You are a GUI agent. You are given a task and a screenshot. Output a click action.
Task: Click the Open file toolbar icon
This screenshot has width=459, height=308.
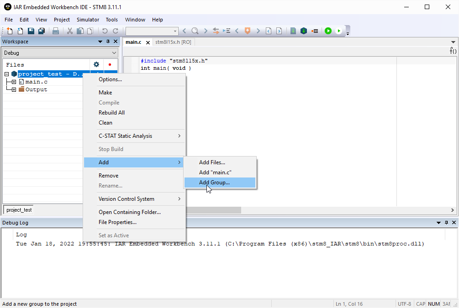coord(20,31)
